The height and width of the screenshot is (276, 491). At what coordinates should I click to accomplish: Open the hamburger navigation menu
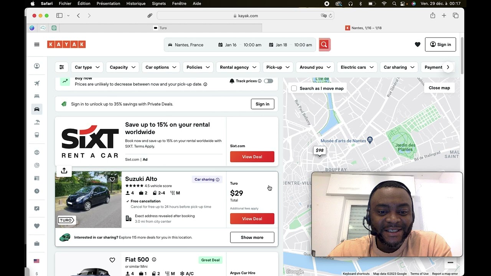37,44
